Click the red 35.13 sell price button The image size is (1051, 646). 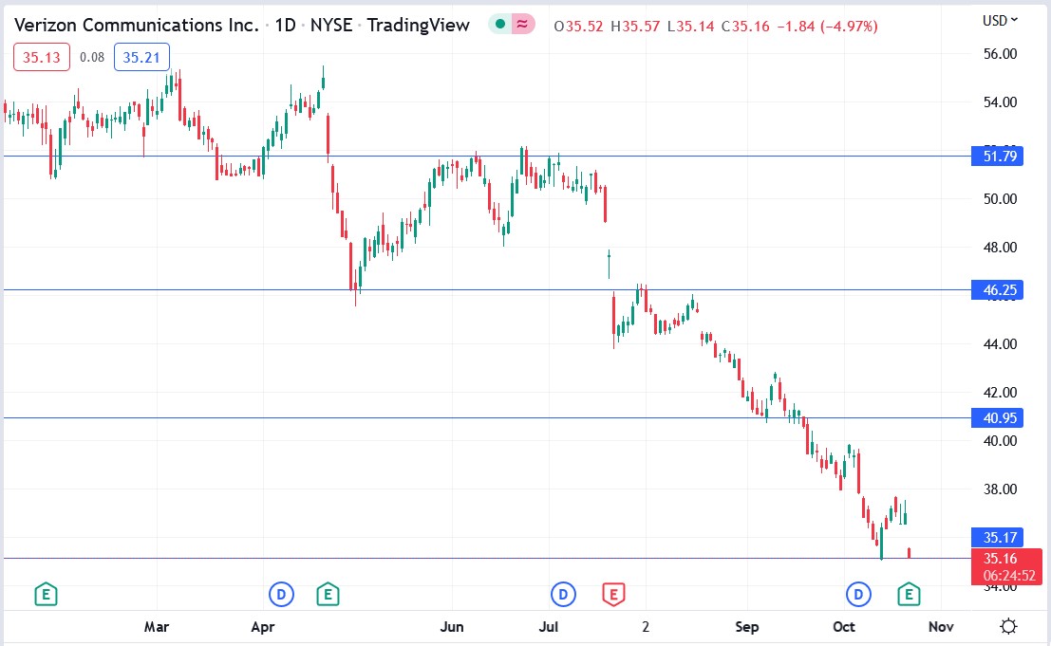click(41, 57)
